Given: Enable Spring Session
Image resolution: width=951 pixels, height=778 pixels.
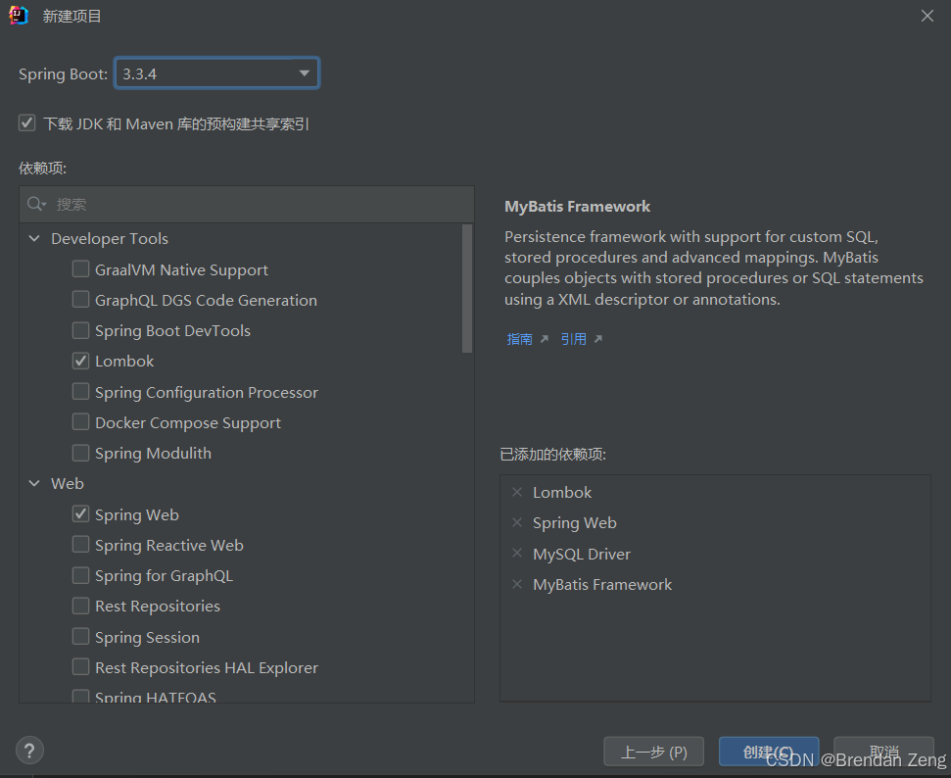Looking at the screenshot, I should 80,637.
